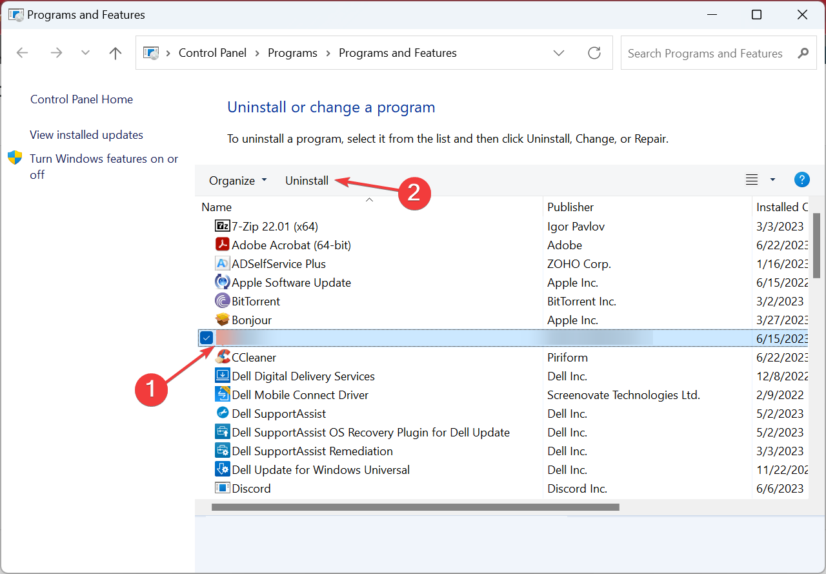Screen dimensions: 826x574
Task: Go up one level with up arrow
Action: coord(116,53)
